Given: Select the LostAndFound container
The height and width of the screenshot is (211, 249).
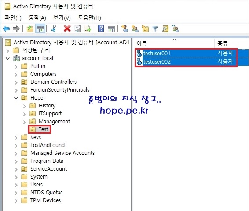Looking at the screenshot, I should pyautogui.click(x=48, y=145).
